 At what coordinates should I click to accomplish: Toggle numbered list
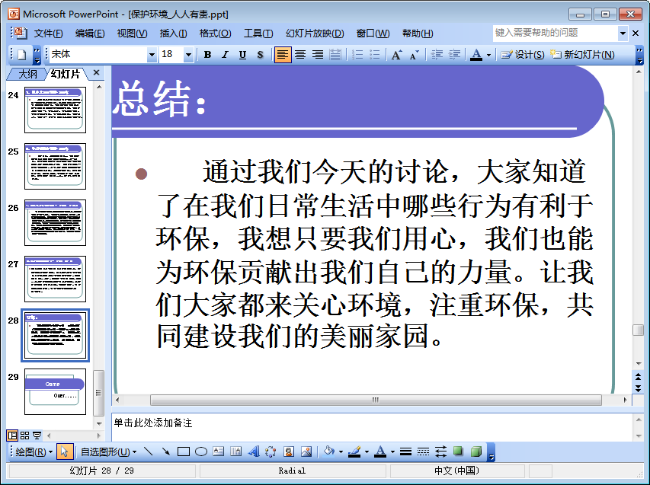coord(357,55)
